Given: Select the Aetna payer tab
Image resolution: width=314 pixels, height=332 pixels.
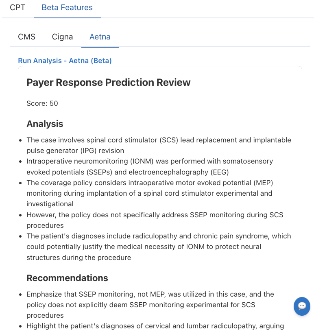Looking at the screenshot, I should tap(100, 37).
